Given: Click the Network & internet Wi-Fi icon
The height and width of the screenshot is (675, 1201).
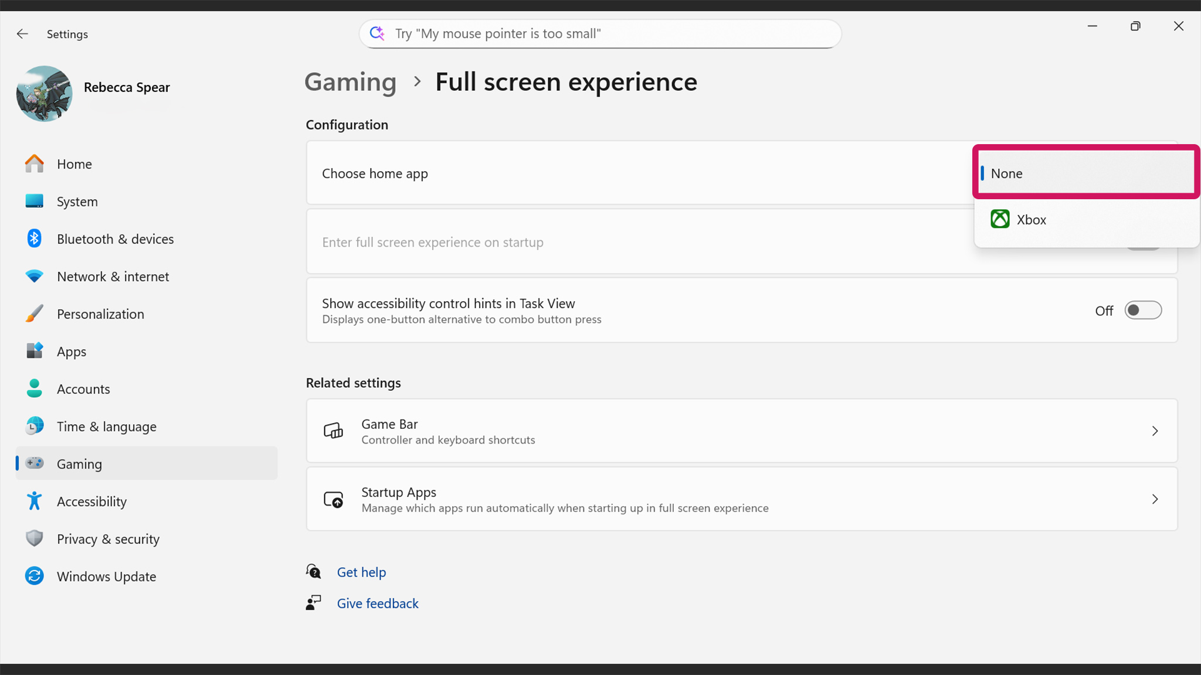Looking at the screenshot, I should (x=35, y=276).
